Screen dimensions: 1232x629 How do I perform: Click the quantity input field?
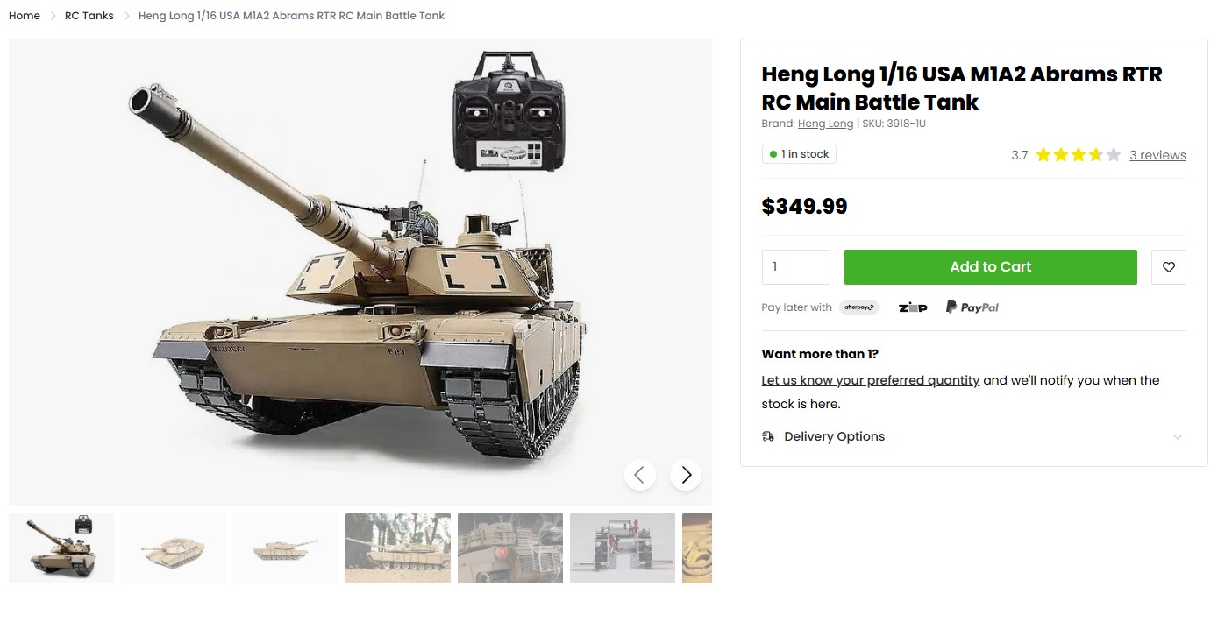click(795, 266)
